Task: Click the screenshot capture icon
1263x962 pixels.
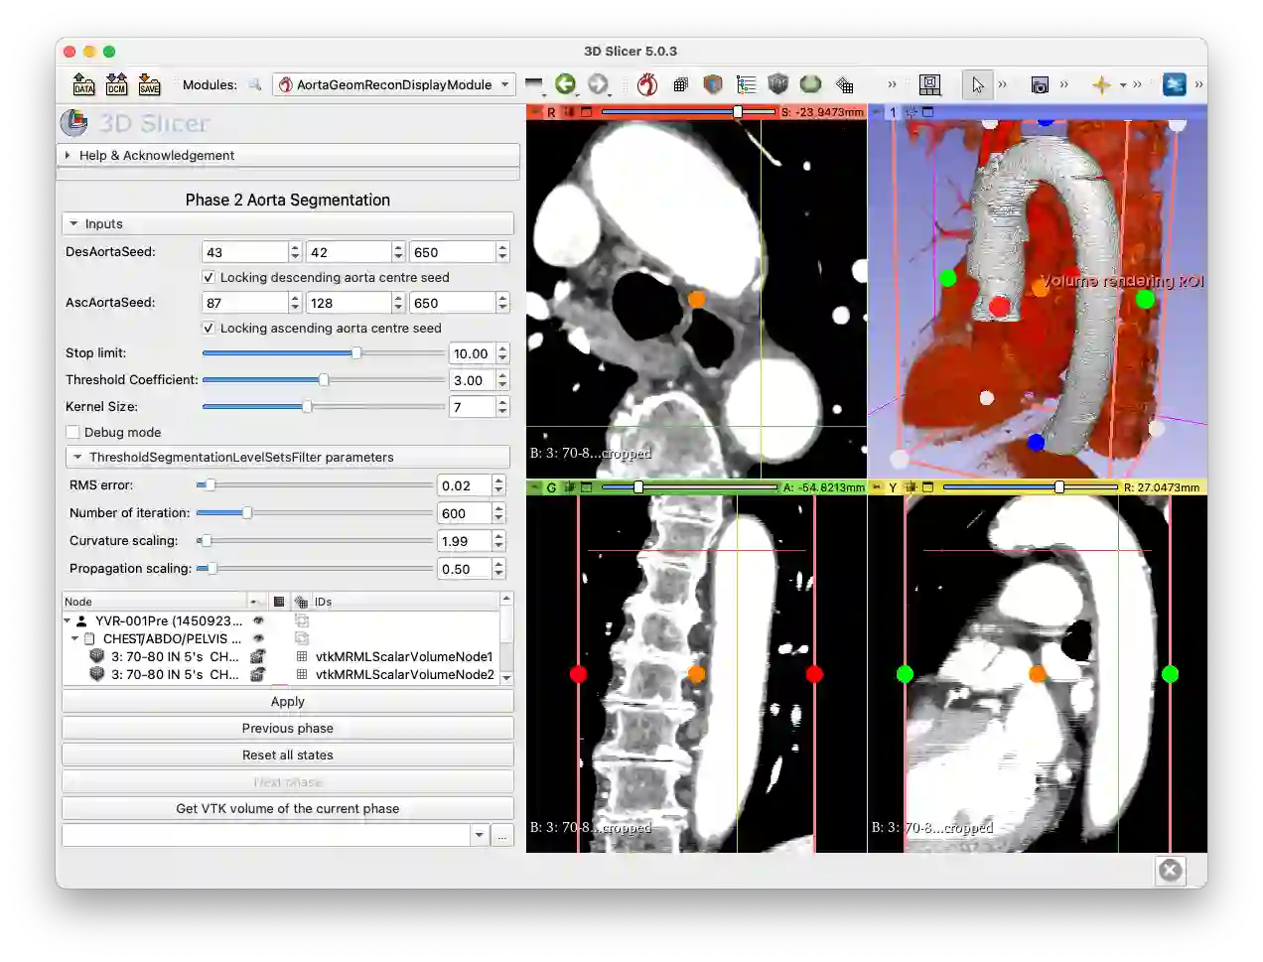Action: tap(1040, 84)
